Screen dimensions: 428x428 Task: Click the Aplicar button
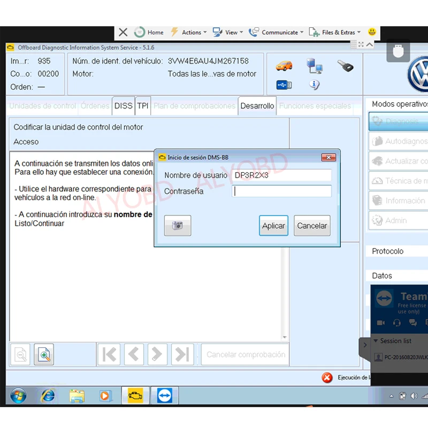(273, 225)
